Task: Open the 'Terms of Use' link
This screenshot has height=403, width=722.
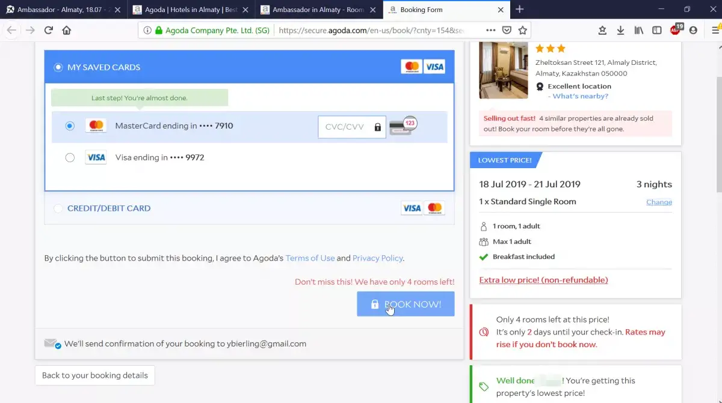Action: [310, 258]
